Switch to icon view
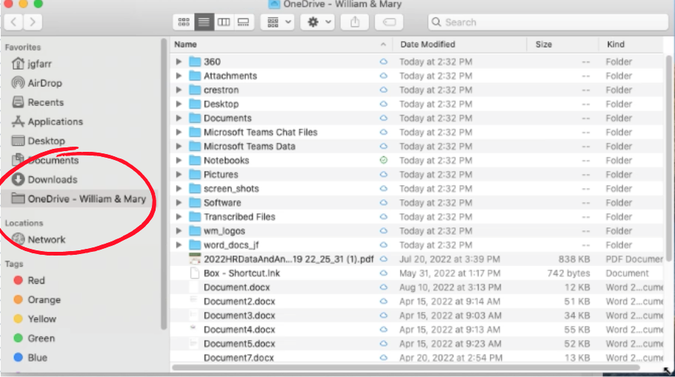The width and height of the screenshot is (675, 377). point(184,22)
